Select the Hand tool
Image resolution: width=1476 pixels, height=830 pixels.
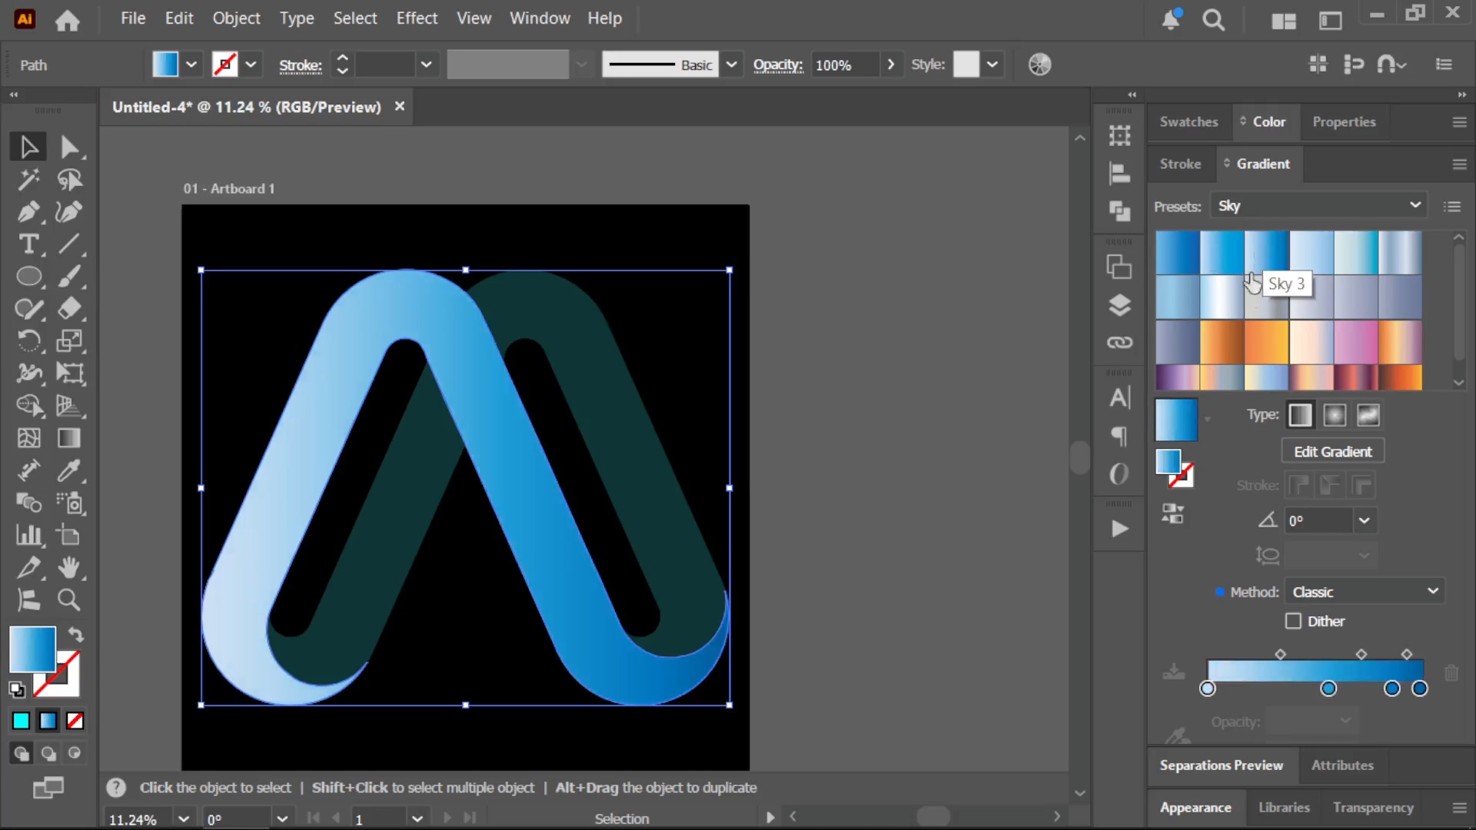[69, 568]
